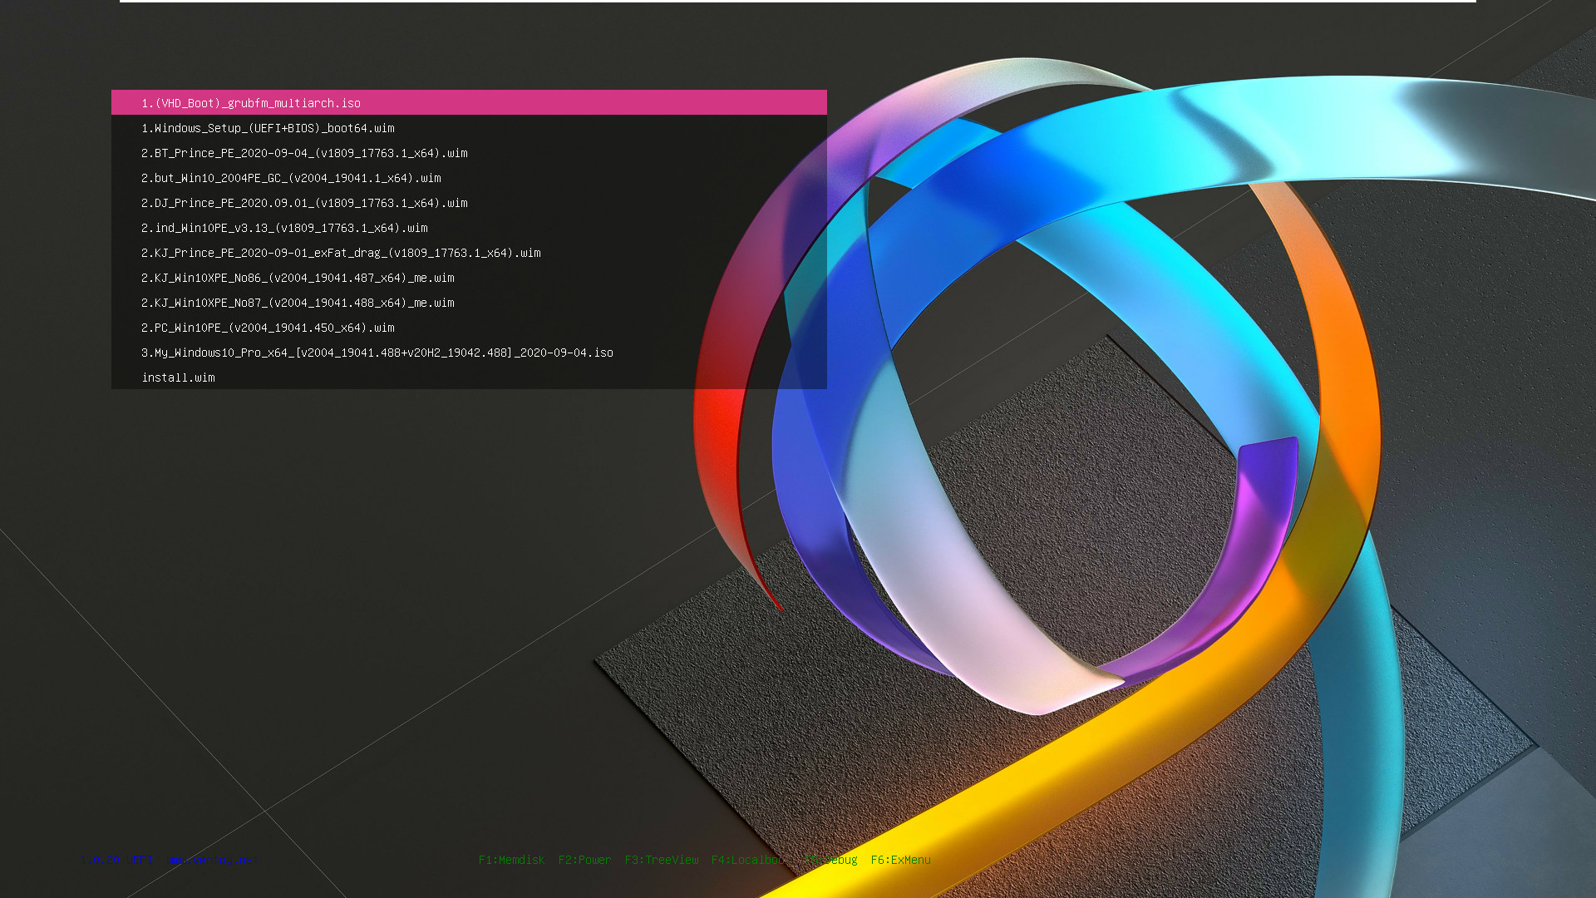Click the 1.0.20 UEFI version text
Viewport: 1596px width, 898px height.
tap(116, 860)
